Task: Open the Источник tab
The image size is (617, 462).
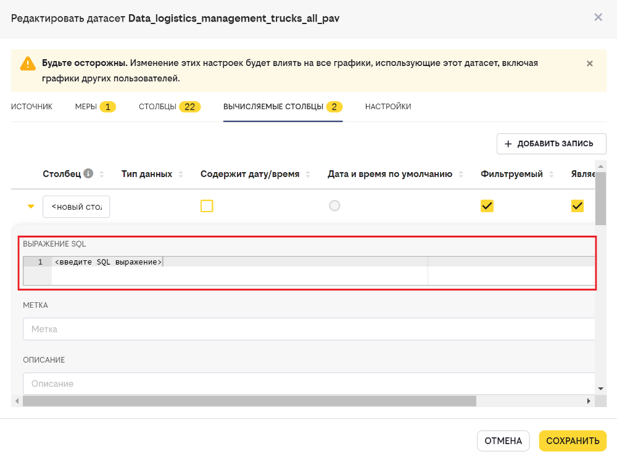Action: (x=31, y=107)
